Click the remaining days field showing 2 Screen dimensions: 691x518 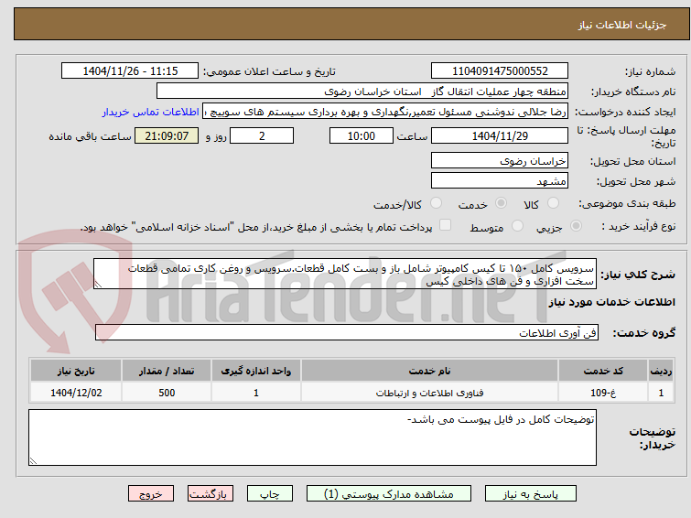coord(262,135)
